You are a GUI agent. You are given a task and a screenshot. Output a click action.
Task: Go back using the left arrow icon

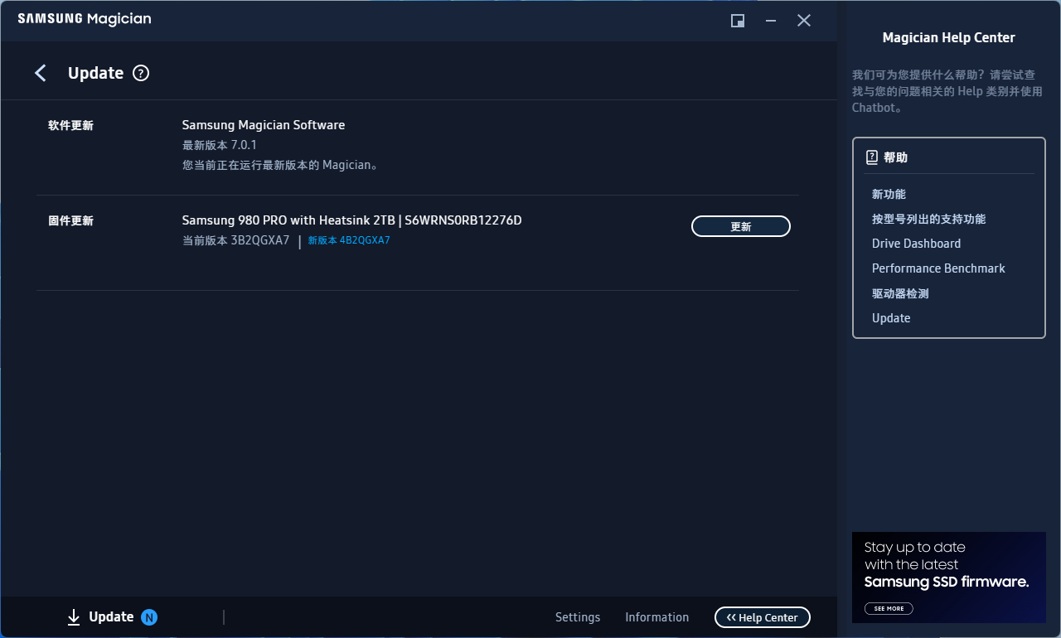click(41, 73)
